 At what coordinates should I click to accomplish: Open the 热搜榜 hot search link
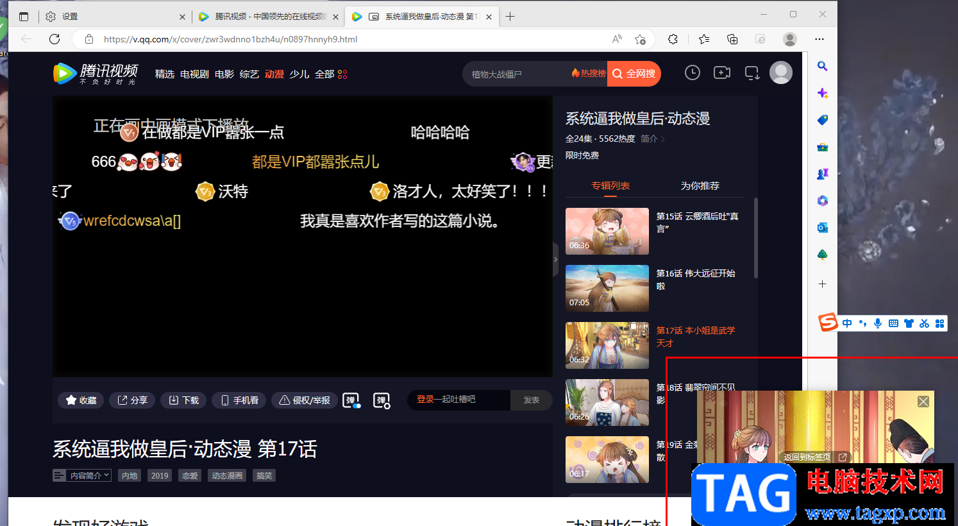point(589,74)
